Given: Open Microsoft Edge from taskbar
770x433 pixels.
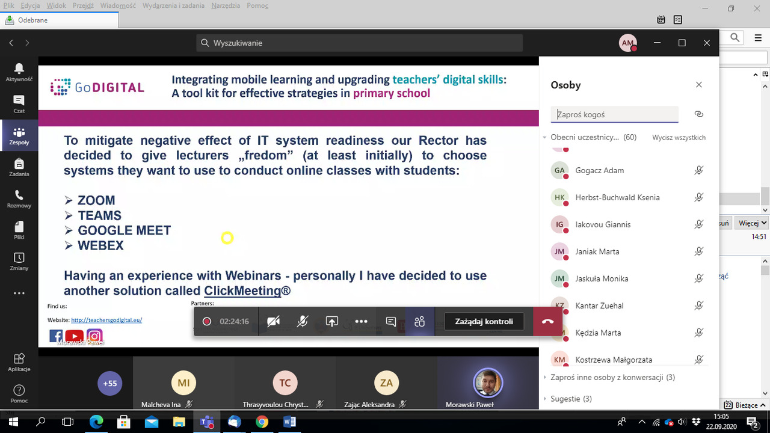Looking at the screenshot, I should point(96,422).
